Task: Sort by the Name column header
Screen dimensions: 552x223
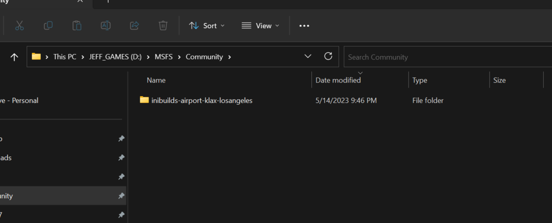Action: (x=156, y=80)
